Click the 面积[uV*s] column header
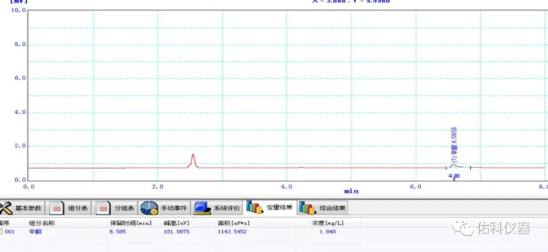Viewport: 548px width, 252px height. tap(233, 223)
